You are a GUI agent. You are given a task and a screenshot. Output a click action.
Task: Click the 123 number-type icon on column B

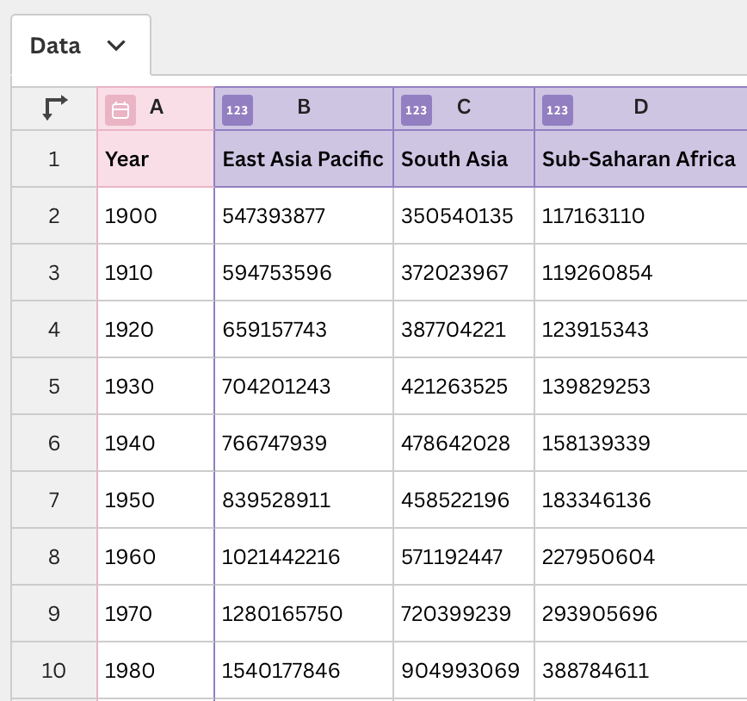tap(237, 109)
